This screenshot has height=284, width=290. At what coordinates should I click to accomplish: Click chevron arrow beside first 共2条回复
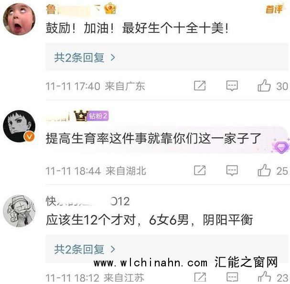[113, 58]
